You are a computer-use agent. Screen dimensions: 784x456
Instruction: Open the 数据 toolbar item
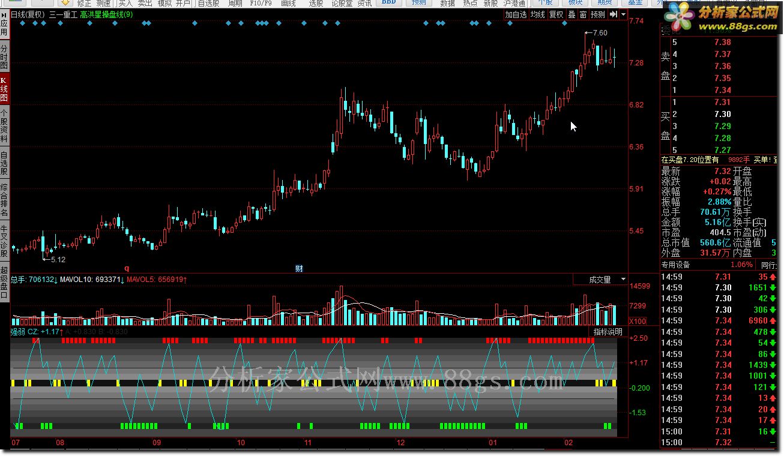447,3
